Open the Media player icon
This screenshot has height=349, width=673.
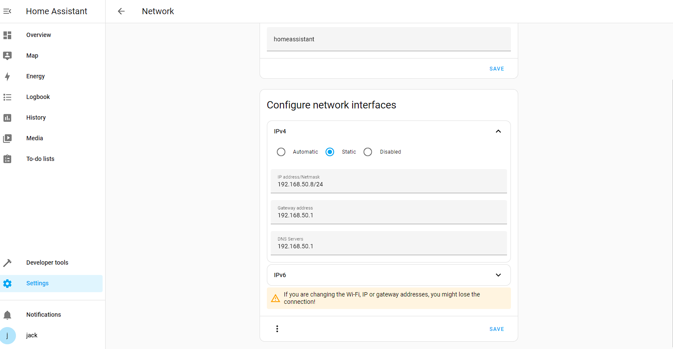[x=7, y=139]
